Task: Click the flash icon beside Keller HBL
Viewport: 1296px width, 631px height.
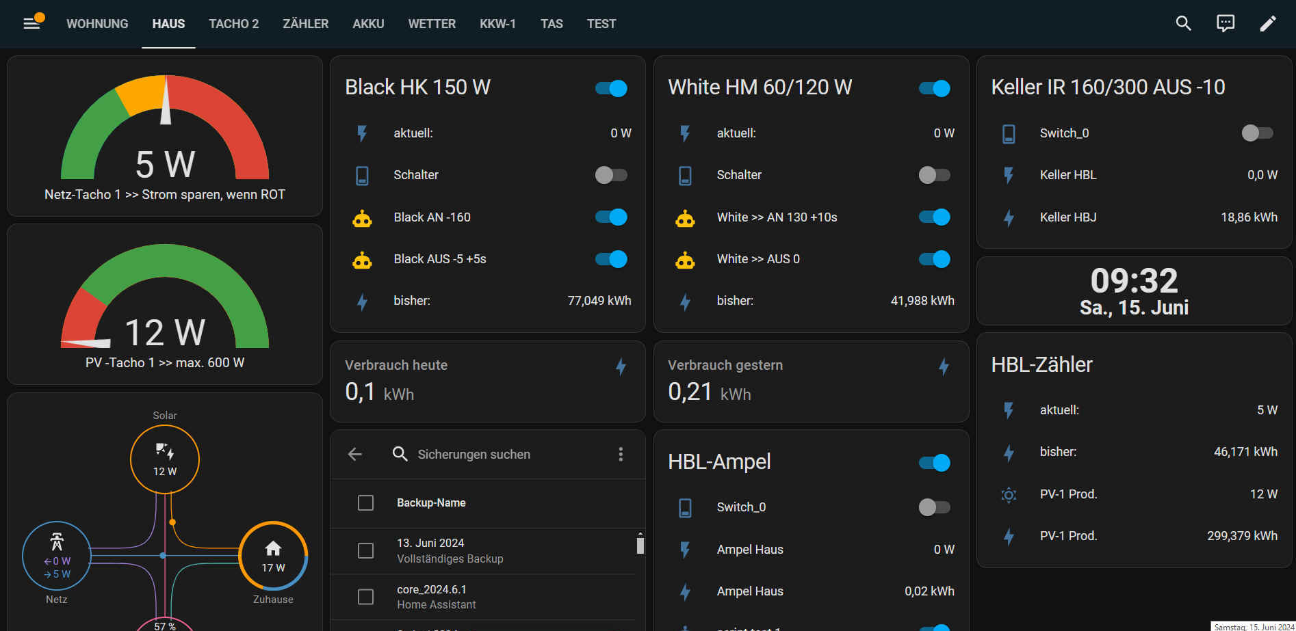Action: (x=1009, y=176)
